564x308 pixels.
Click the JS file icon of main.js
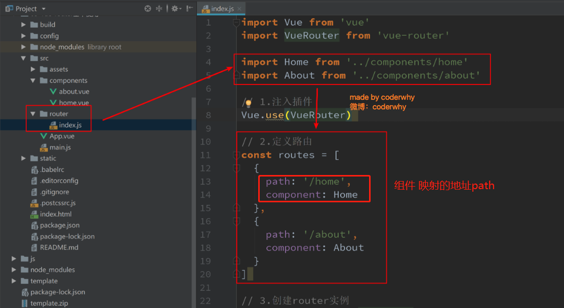tap(44, 147)
